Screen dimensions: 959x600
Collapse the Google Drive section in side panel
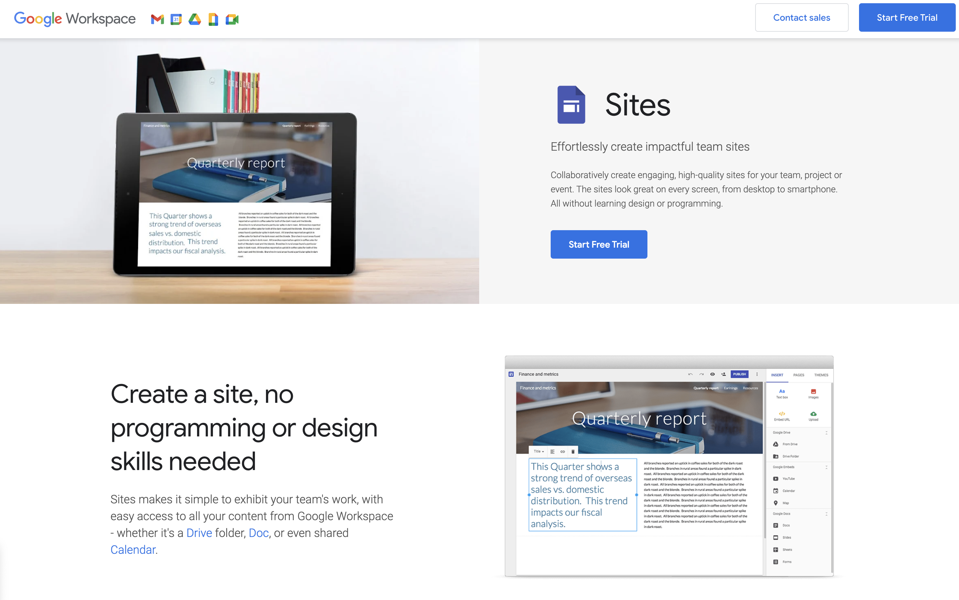tap(826, 433)
